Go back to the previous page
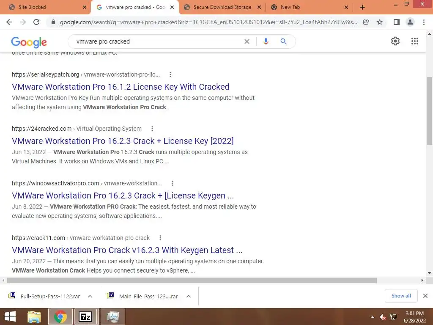This screenshot has width=433, height=325. point(9,22)
